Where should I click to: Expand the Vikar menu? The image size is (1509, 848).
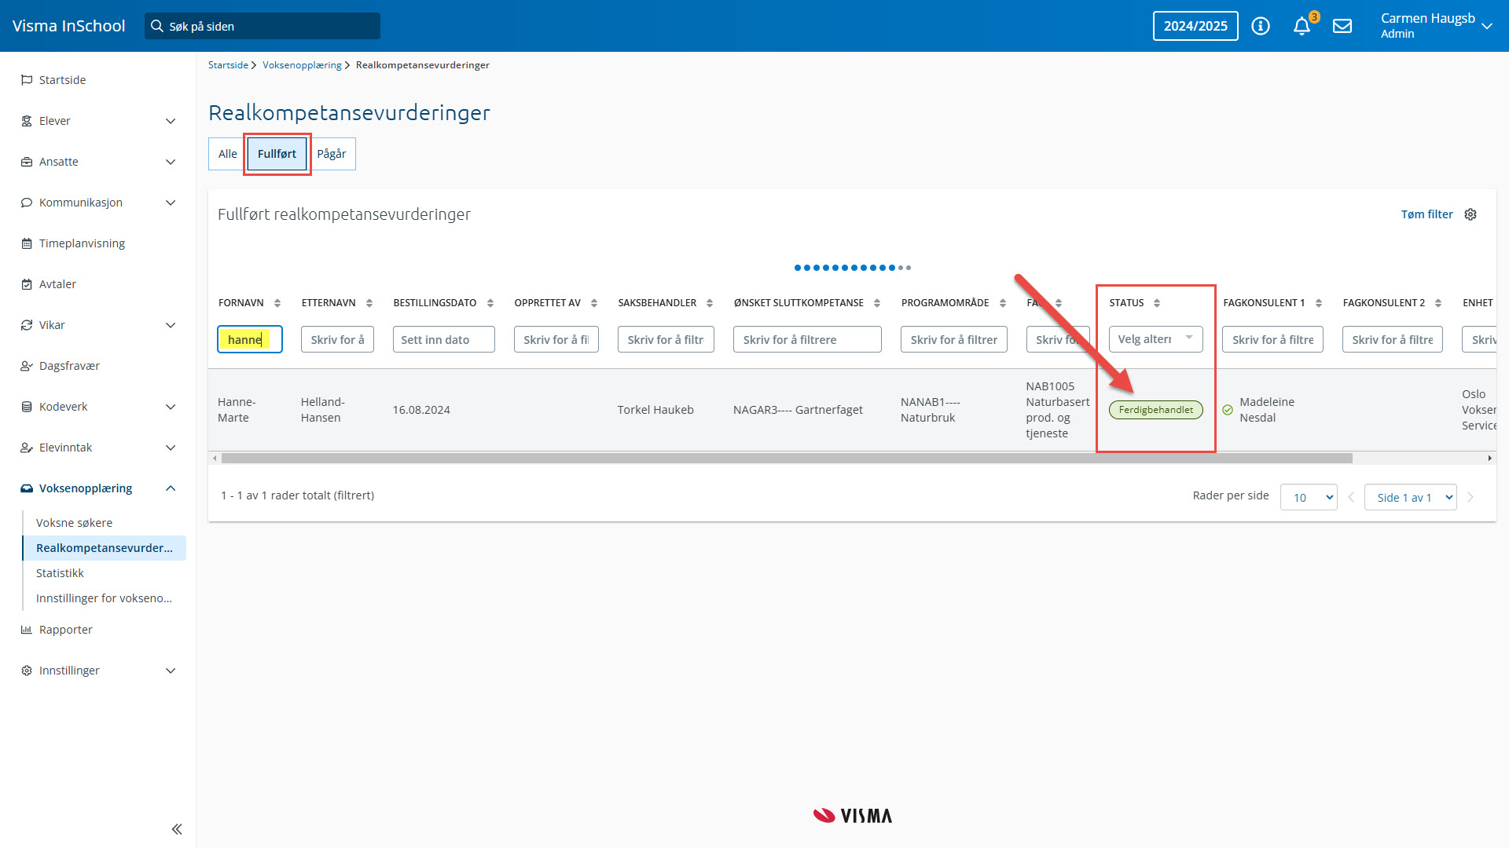pos(171,325)
